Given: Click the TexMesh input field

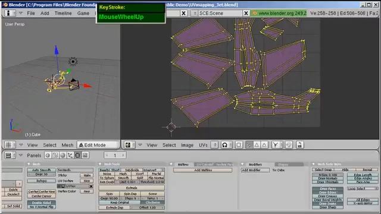Looking at the screenshot, I should coord(75,170).
